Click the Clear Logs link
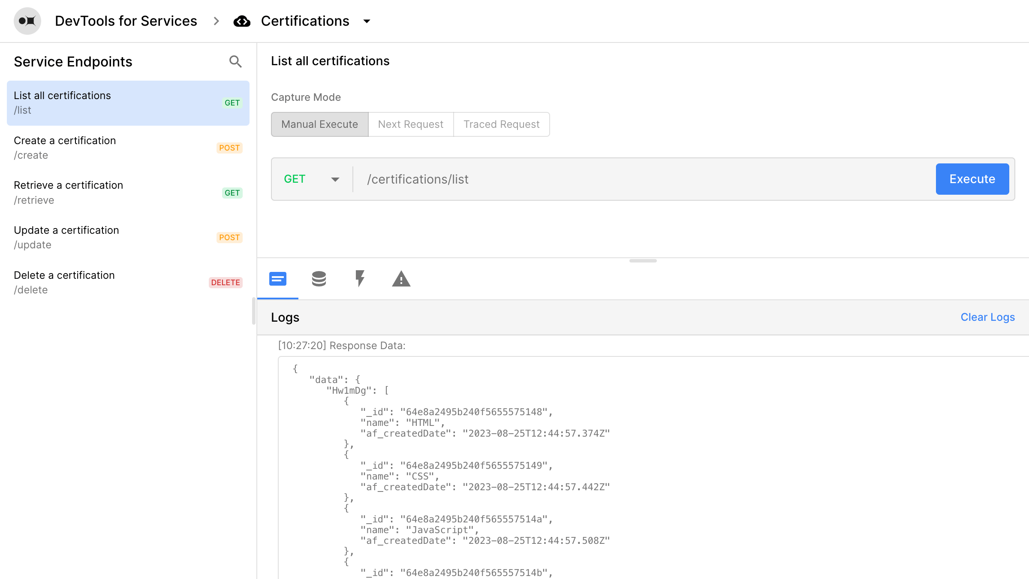The height and width of the screenshot is (579, 1029). tap(988, 317)
